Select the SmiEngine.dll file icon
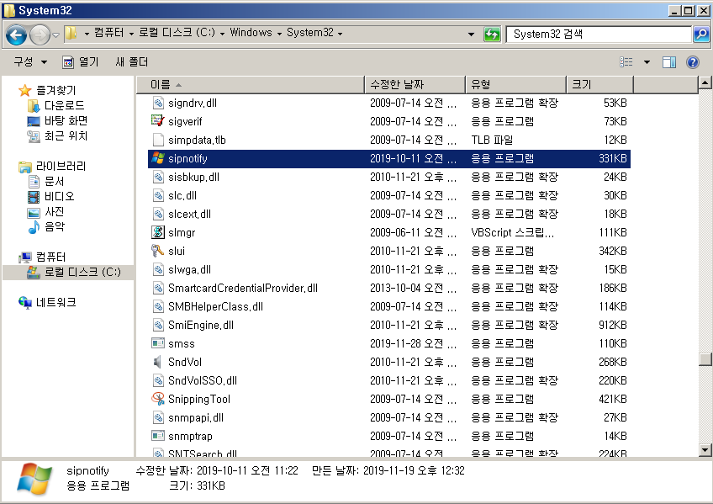This screenshot has height=504, width=713. [x=158, y=325]
